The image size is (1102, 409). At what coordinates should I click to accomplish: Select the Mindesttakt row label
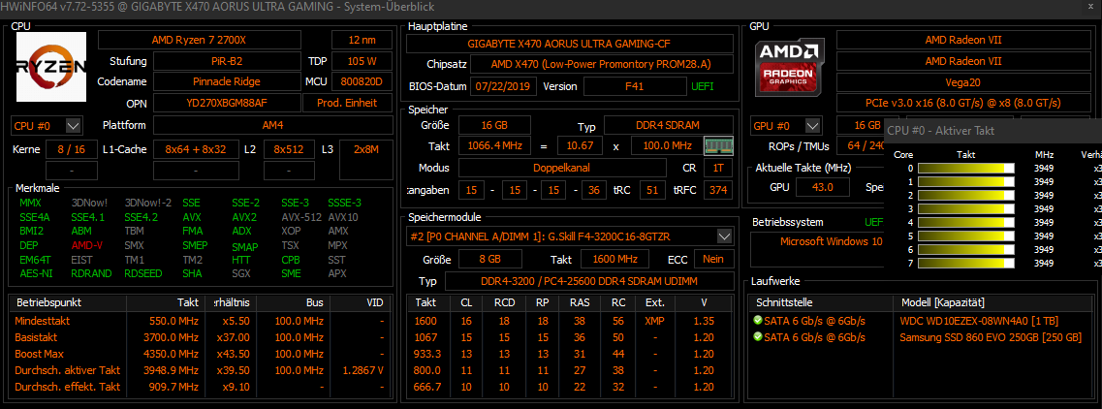[x=41, y=320]
